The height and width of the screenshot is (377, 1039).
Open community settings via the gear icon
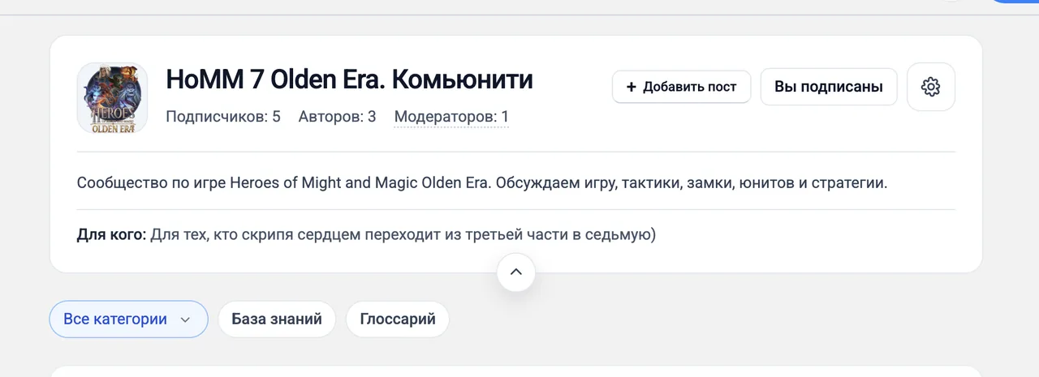[931, 87]
